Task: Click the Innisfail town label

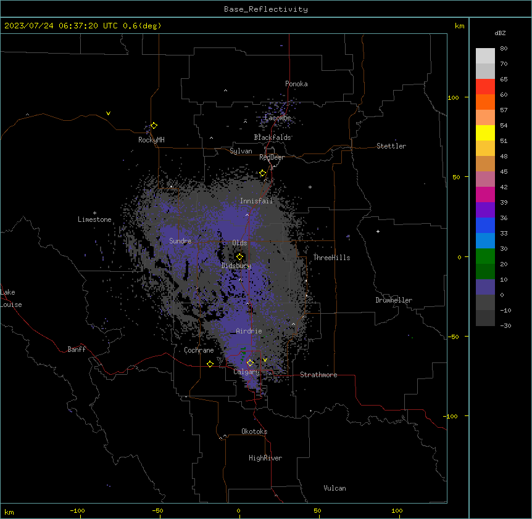Action: [257, 201]
